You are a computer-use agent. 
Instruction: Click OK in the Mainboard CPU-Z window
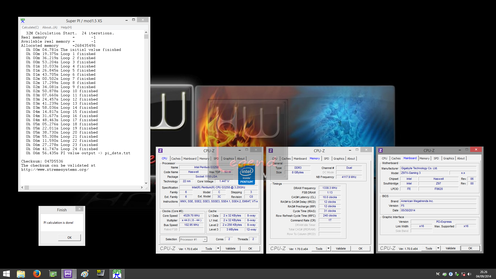470,248
